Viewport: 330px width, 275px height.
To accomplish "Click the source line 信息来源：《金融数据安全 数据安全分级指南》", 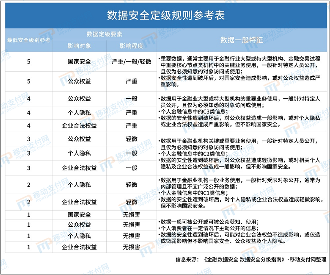I will [251, 259].
